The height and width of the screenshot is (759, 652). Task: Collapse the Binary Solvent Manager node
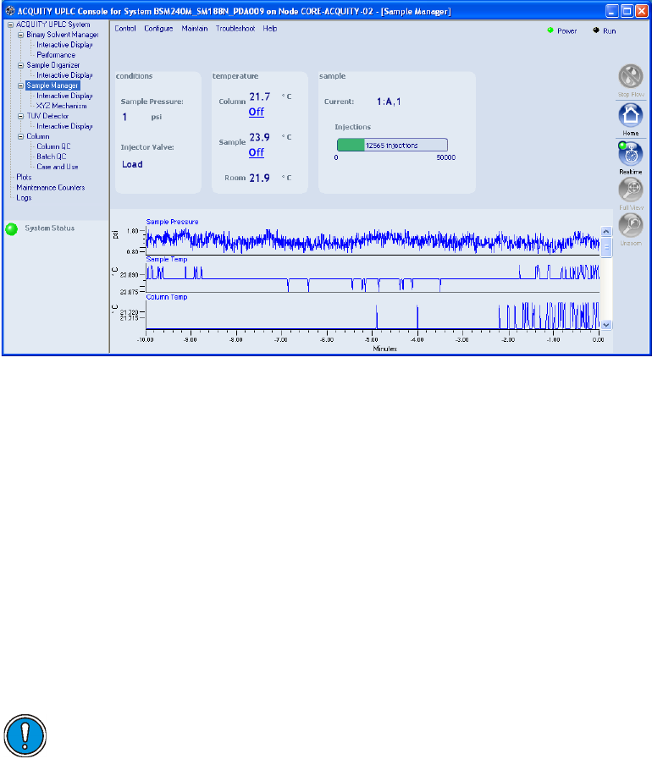[x=21, y=35]
